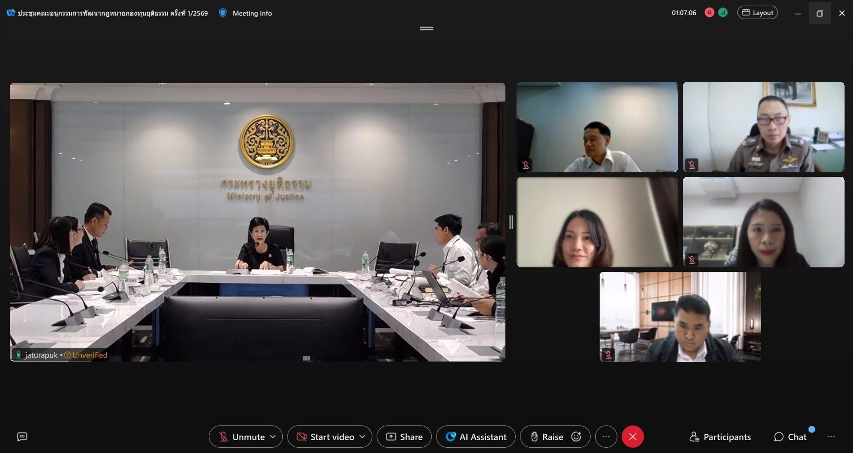The height and width of the screenshot is (453, 853).
Task: Turn on camera with Start video
Action: (325, 437)
